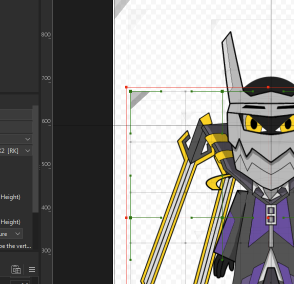The width and height of the screenshot is (294, 284).
Task: Click the 600 mark on the vertical ruler
Action: tap(46, 121)
